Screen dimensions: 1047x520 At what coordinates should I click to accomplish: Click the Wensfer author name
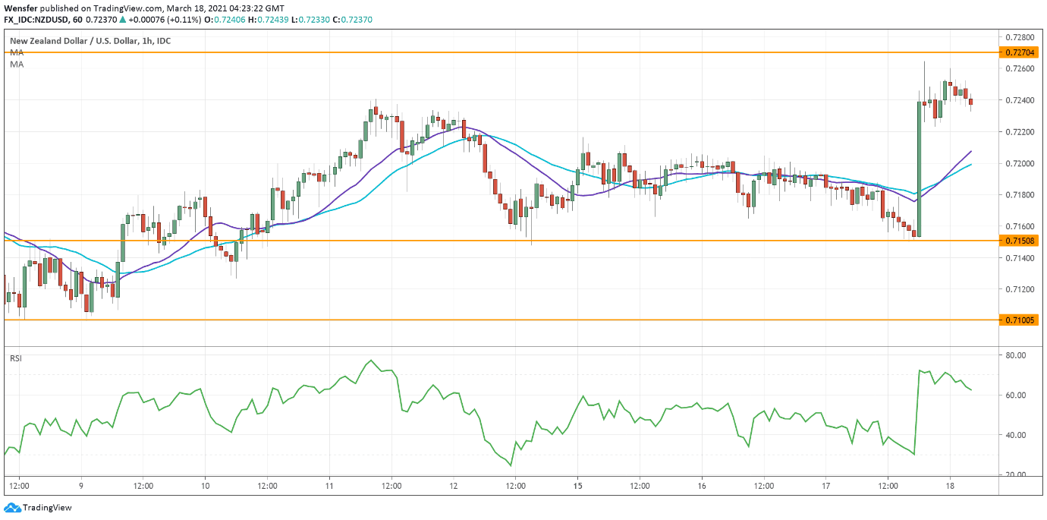click(21, 8)
